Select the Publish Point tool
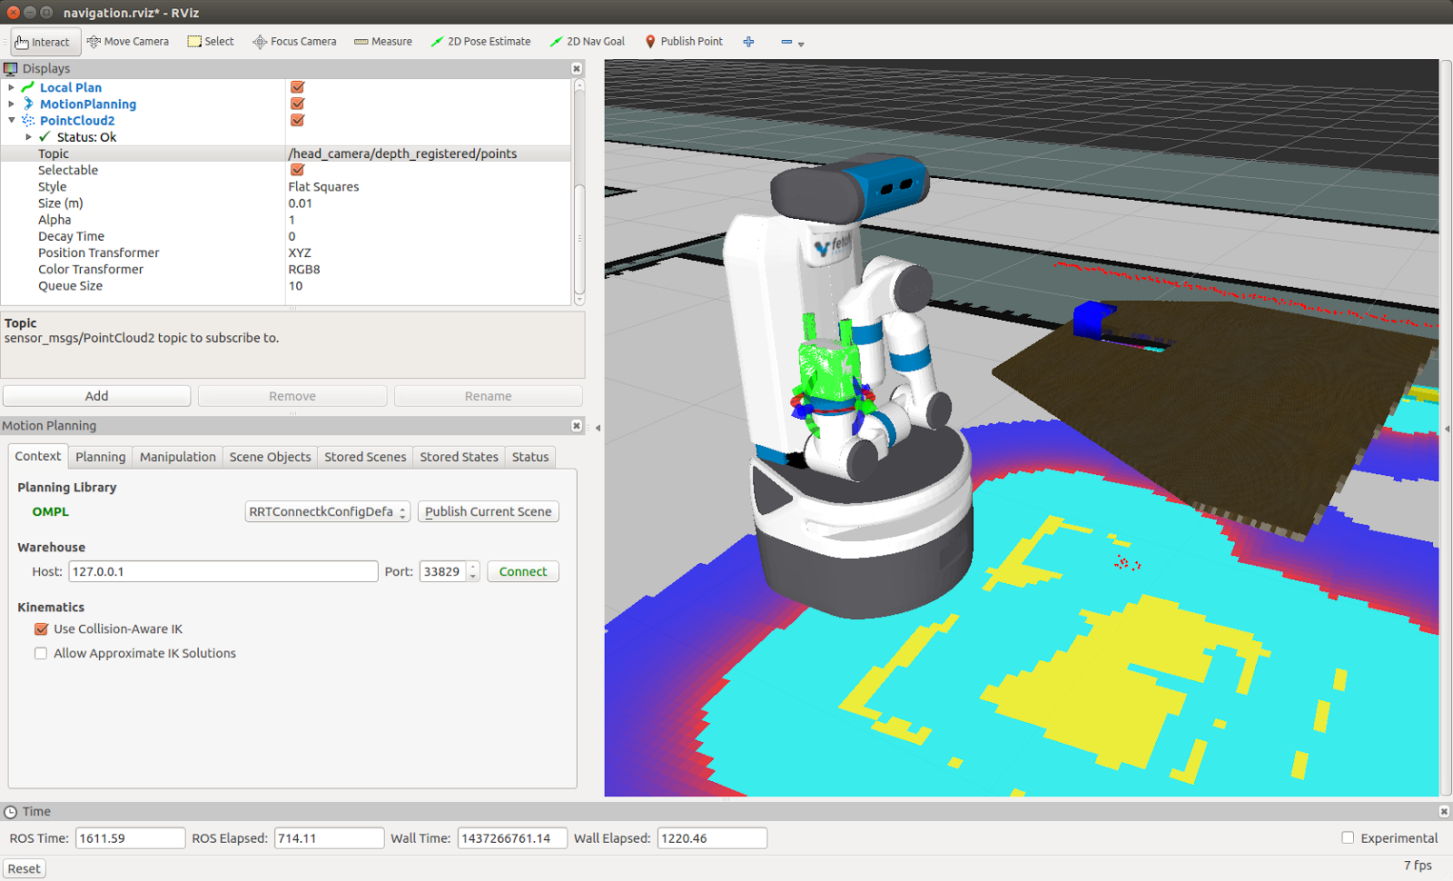 coord(683,41)
